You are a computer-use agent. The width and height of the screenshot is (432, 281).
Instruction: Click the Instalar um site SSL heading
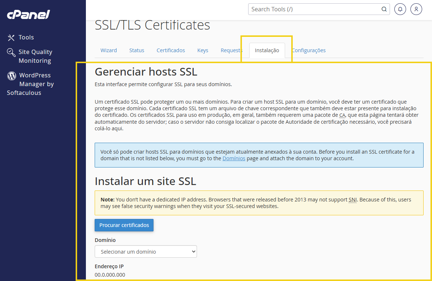click(145, 181)
